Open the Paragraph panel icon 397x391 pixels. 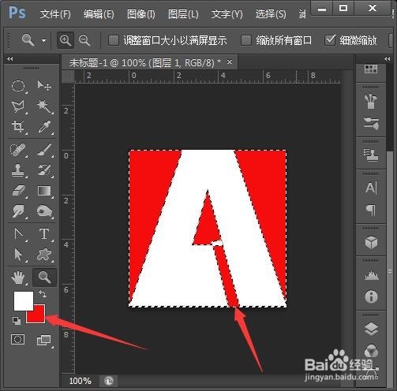(x=371, y=210)
